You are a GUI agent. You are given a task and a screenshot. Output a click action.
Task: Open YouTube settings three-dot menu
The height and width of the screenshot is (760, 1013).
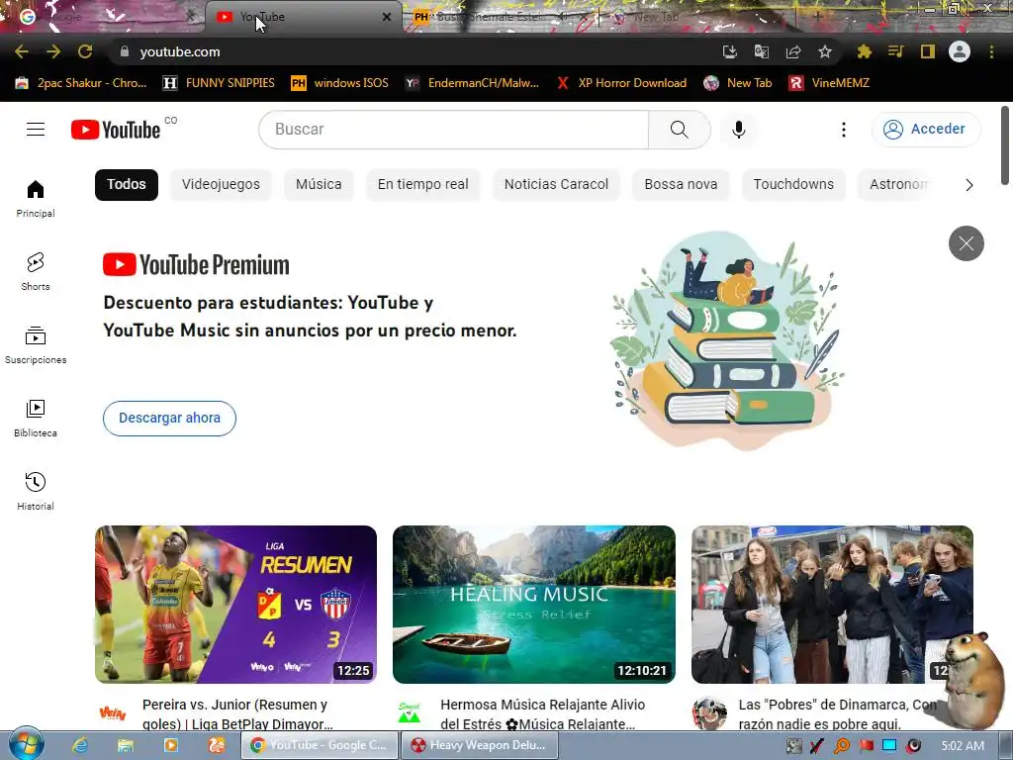coord(843,130)
